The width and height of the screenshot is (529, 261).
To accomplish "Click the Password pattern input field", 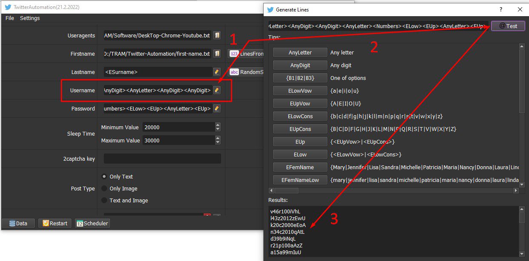I will [x=157, y=108].
